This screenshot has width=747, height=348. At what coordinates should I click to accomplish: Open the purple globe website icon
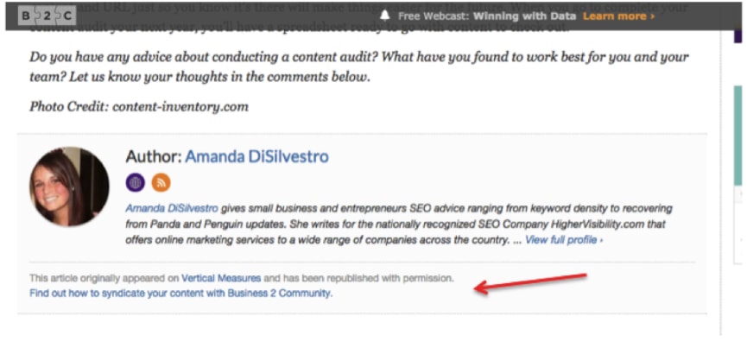click(x=136, y=183)
